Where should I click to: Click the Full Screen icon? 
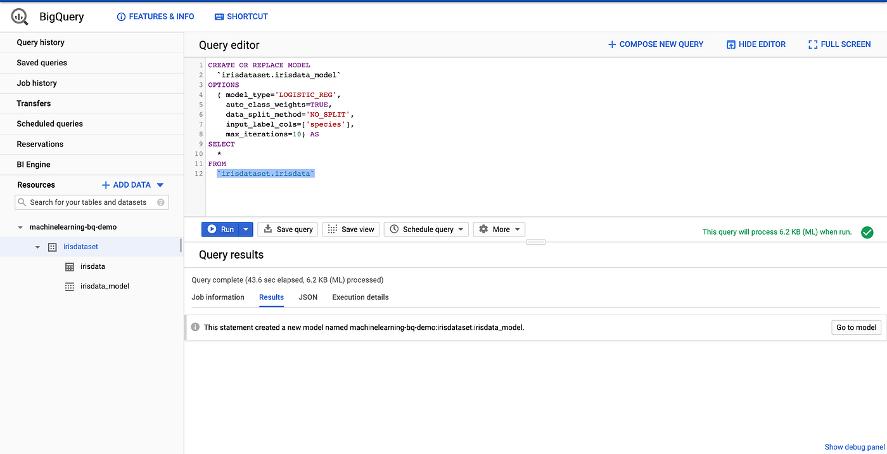coord(812,44)
